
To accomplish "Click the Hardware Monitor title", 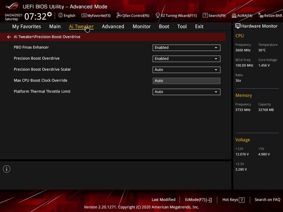I will click(259, 26).
